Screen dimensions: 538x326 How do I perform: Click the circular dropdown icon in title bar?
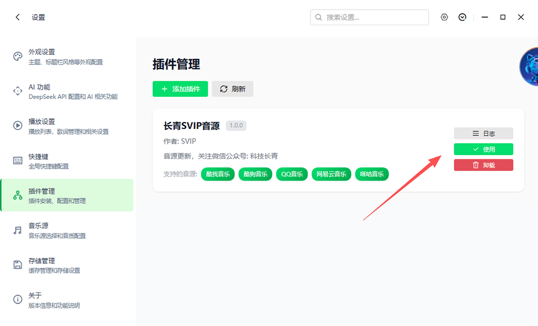[x=462, y=17]
